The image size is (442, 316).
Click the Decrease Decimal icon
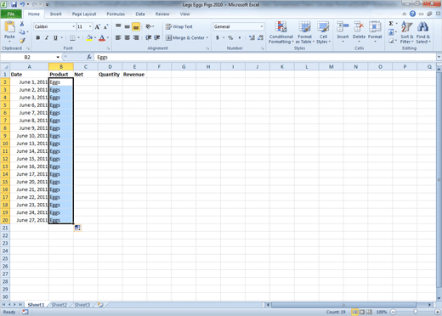[261, 37]
